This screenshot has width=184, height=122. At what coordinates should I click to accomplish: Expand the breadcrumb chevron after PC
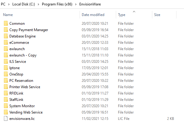click(9, 5)
